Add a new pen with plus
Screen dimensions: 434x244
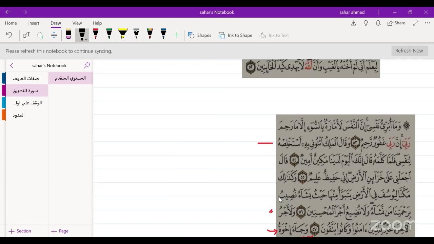[177, 35]
